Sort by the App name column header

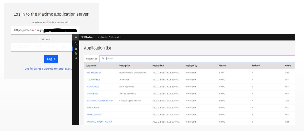91,66
